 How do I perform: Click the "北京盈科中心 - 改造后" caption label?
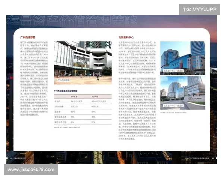click(x=173, y=106)
